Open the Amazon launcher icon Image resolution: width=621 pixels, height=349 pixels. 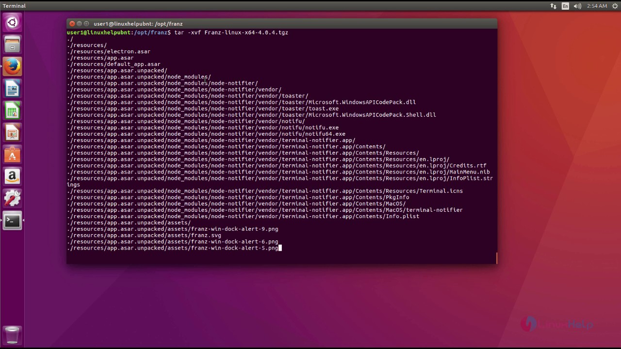point(12,177)
